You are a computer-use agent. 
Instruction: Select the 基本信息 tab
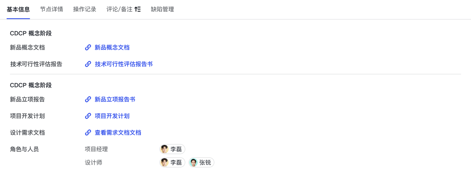pyautogui.click(x=18, y=9)
